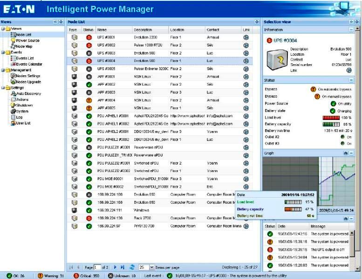Click the page number input field

click(x=98, y=267)
